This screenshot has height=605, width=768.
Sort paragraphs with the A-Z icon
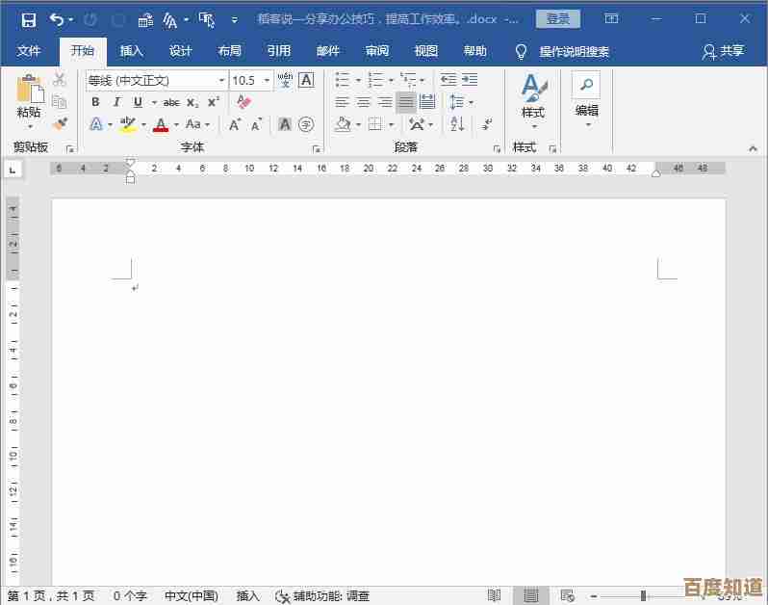click(457, 124)
